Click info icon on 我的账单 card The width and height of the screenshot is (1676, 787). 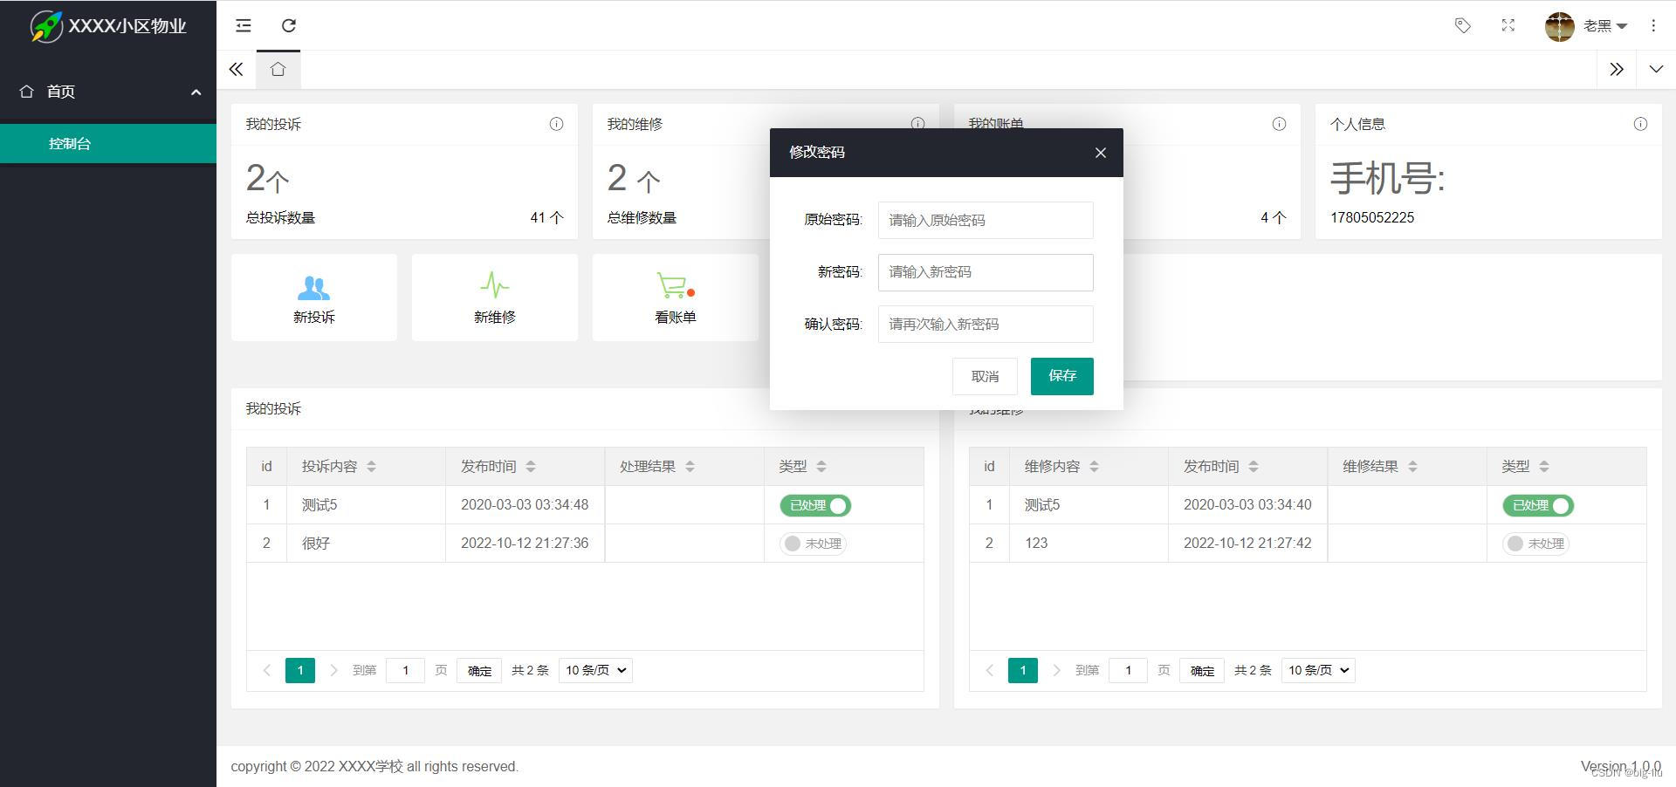pos(1279,124)
